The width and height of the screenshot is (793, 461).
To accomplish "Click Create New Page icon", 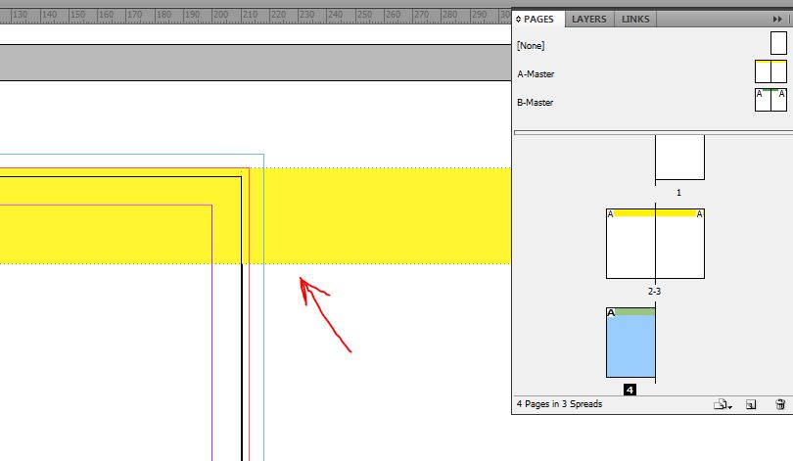I will click(x=751, y=404).
